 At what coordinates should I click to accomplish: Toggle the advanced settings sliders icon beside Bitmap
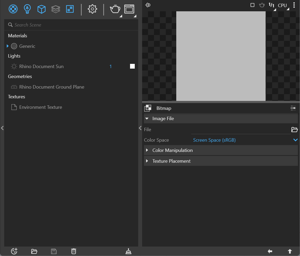(x=293, y=108)
